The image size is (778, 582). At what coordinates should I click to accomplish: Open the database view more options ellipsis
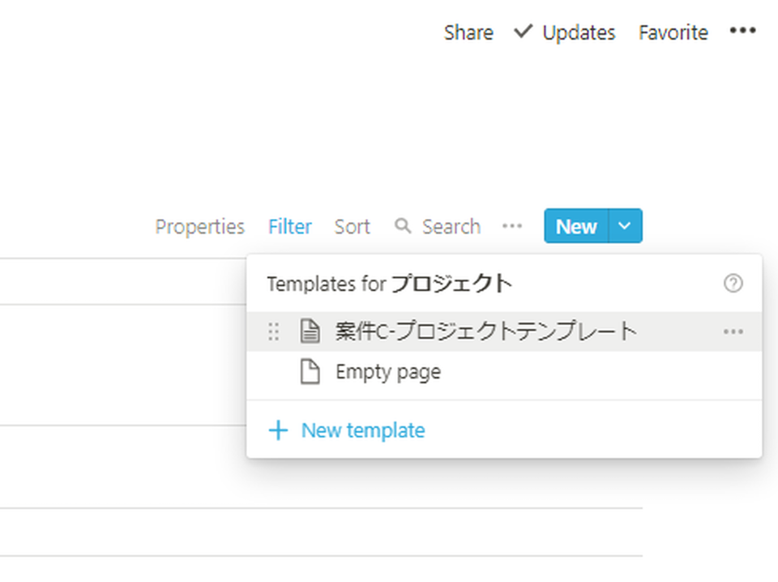click(512, 226)
